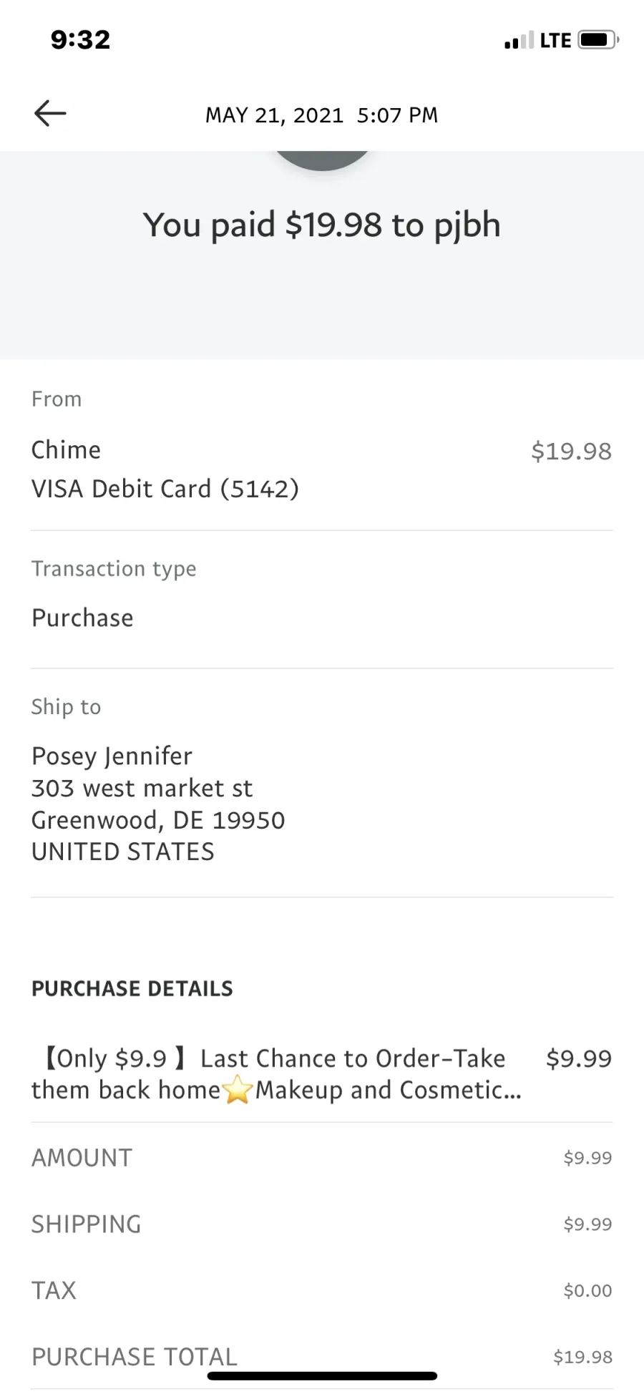
Task: Tap VISA Debit Card (5142) text
Action: pos(165,489)
